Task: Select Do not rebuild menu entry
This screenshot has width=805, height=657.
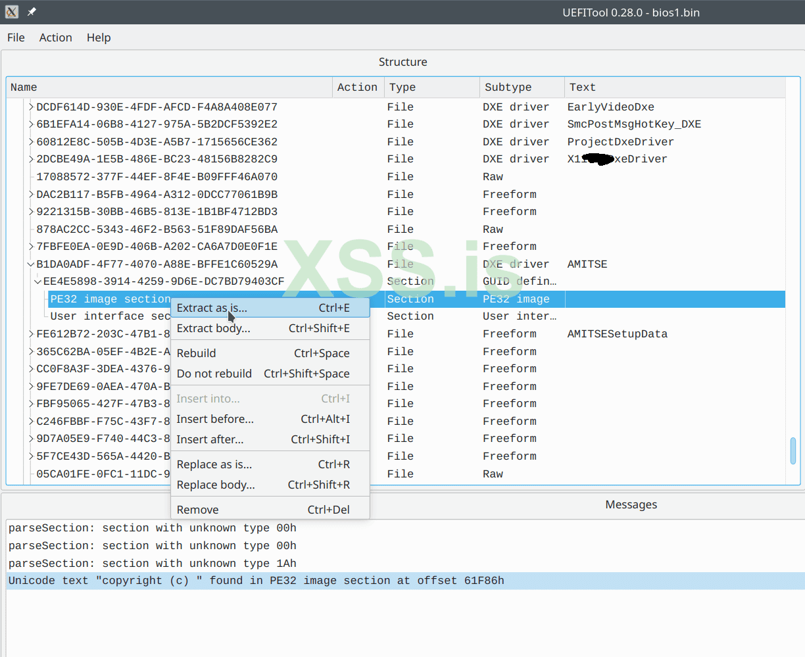Action: pyautogui.click(x=270, y=374)
